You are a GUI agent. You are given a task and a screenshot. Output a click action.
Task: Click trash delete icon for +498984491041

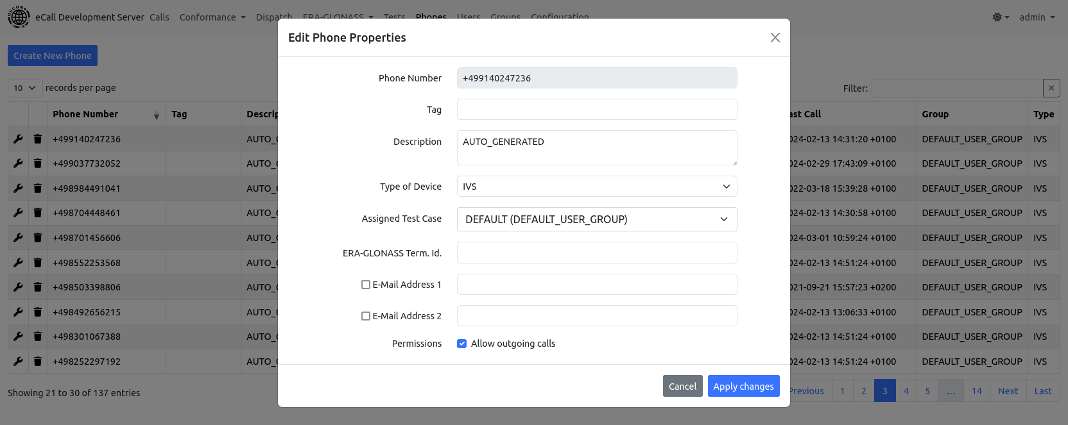[x=38, y=188]
